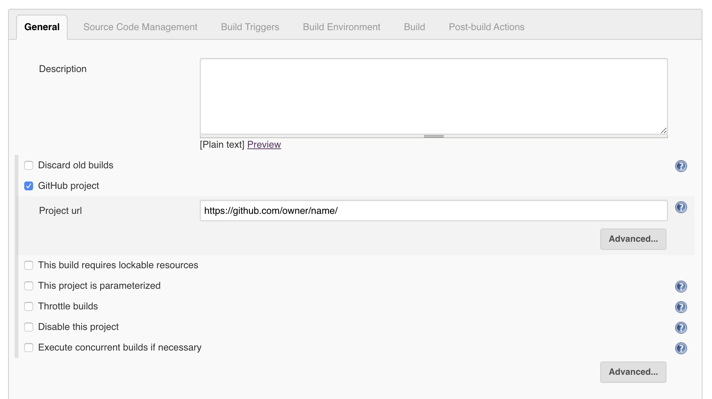
Task: Click the bottom Advanced button
Action: tap(634, 371)
